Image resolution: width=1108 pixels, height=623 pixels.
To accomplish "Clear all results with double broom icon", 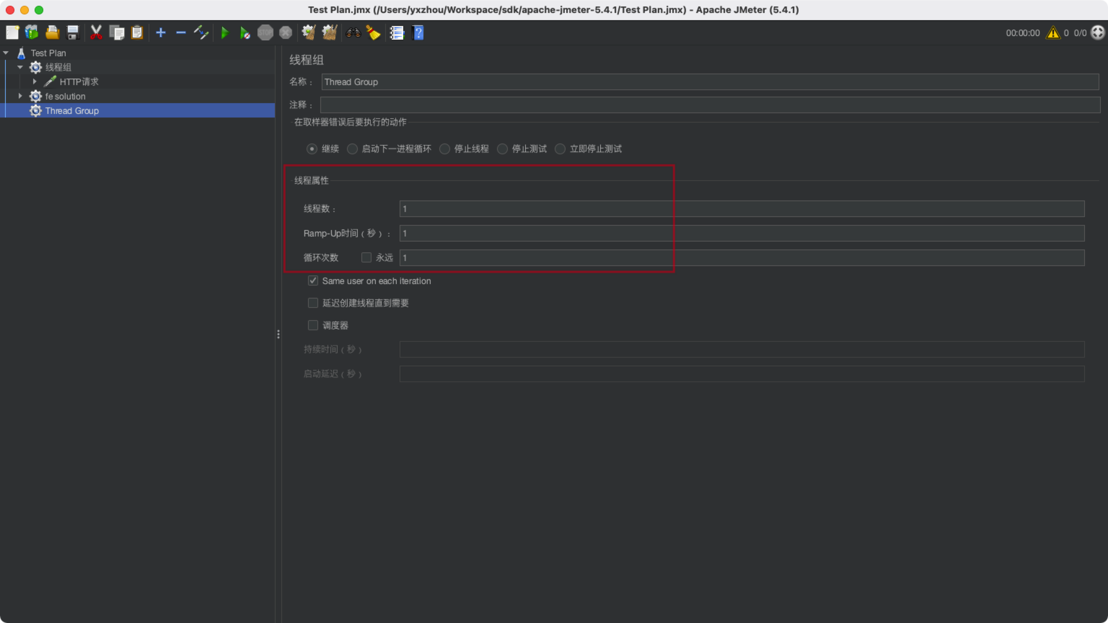I will (x=329, y=33).
